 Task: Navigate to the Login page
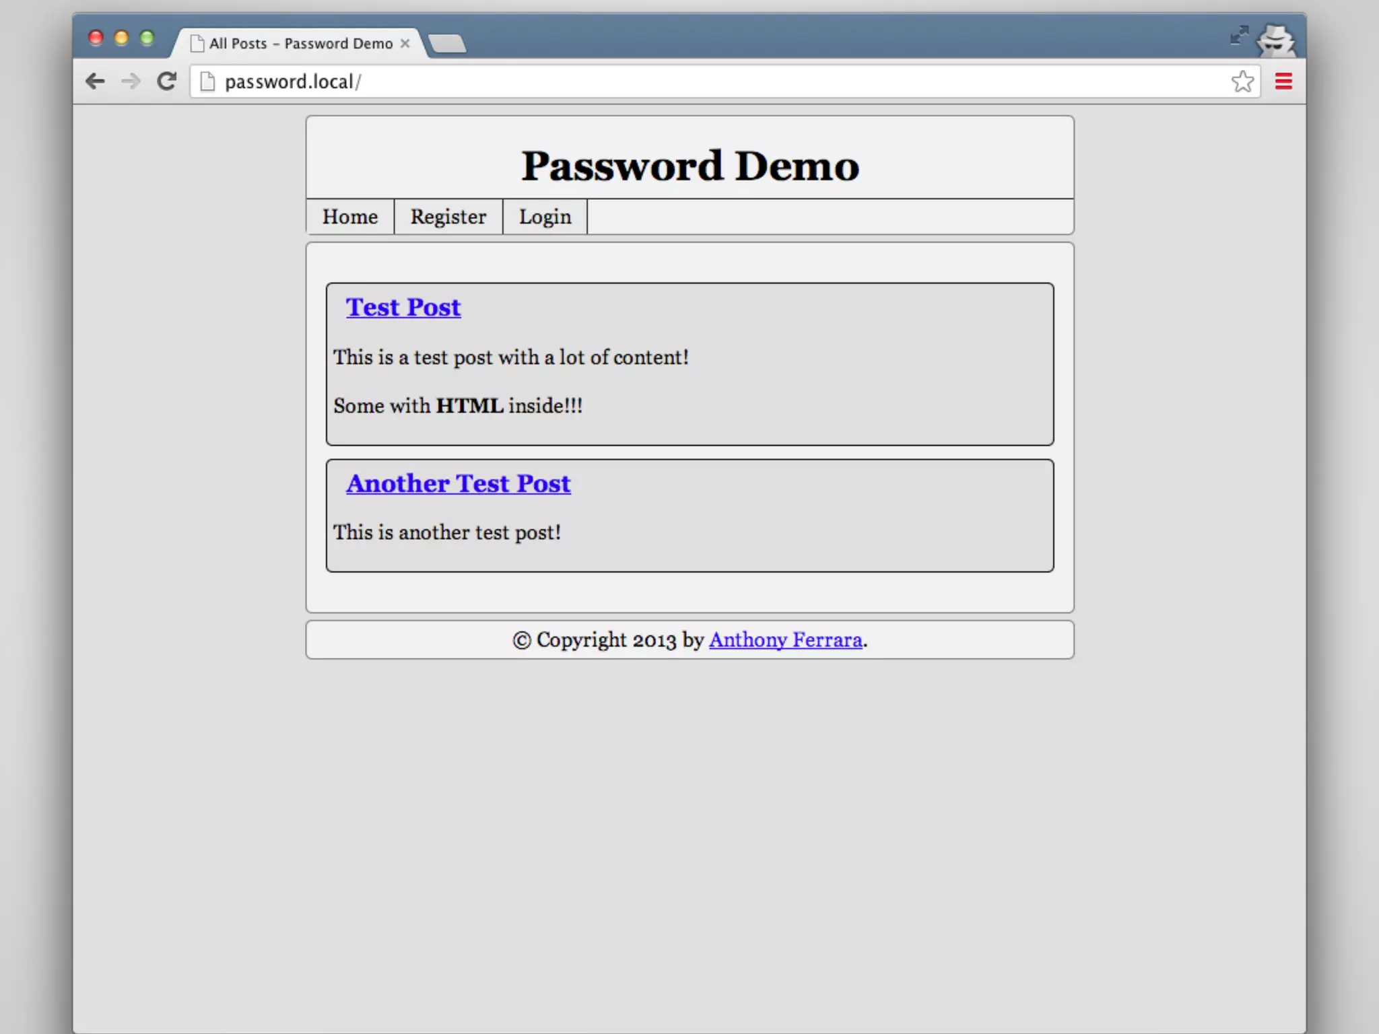545,217
